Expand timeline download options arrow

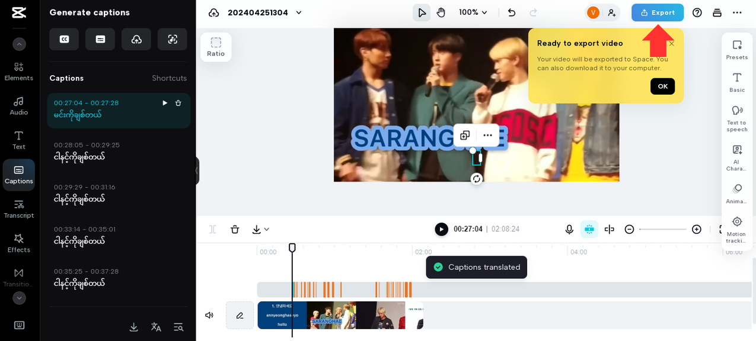point(267,229)
